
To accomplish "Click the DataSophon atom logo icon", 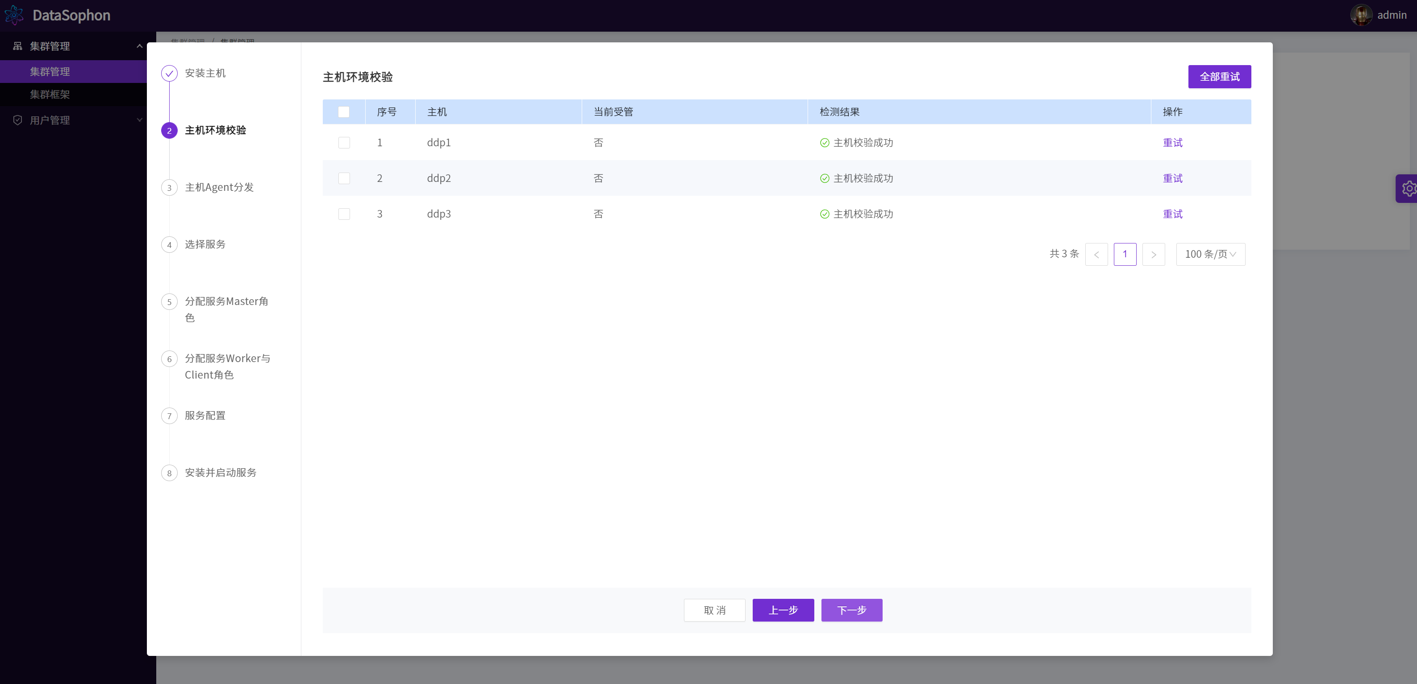I will [x=14, y=15].
